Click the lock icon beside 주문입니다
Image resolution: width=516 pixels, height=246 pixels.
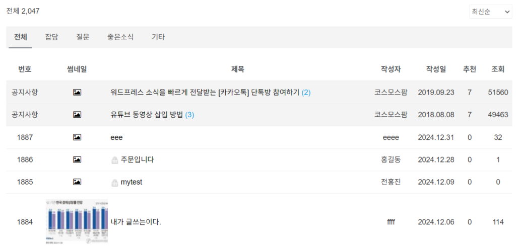[x=114, y=160]
